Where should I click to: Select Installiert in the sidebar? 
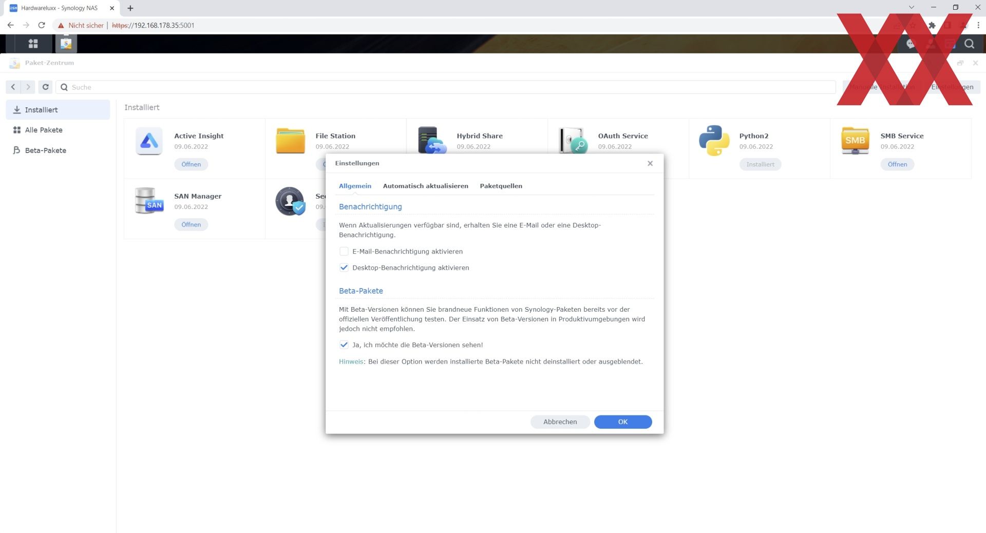tap(58, 110)
